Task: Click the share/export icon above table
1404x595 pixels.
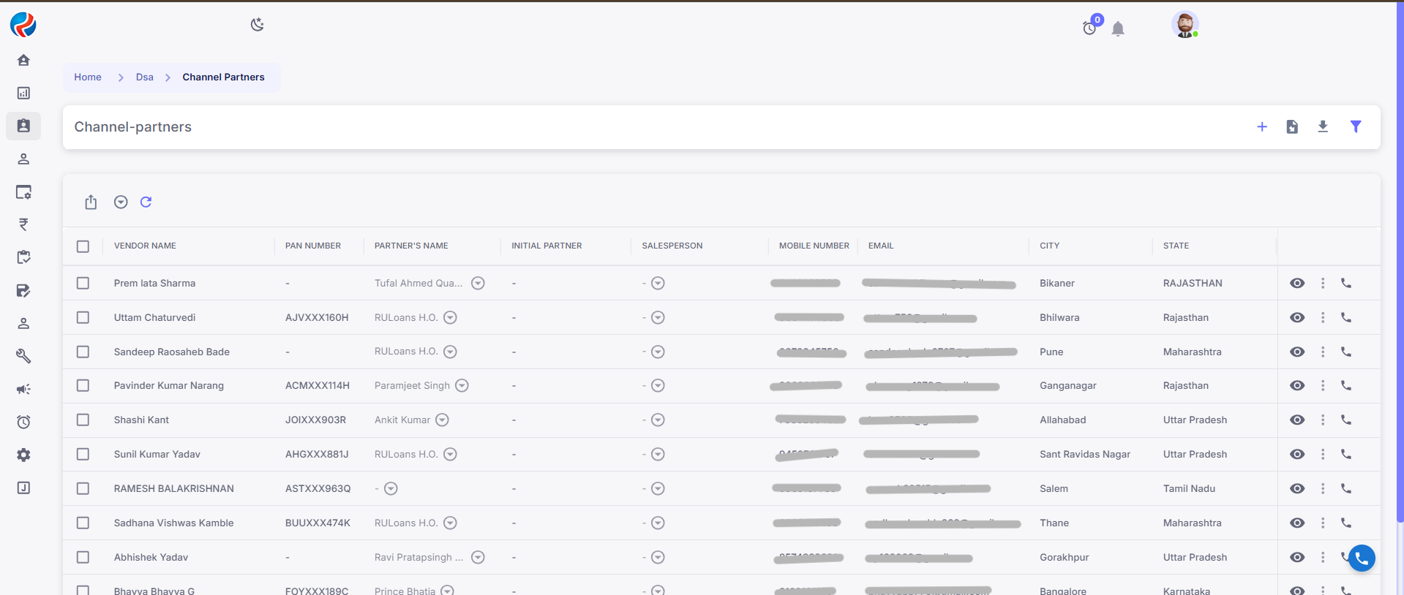Action: (91, 202)
